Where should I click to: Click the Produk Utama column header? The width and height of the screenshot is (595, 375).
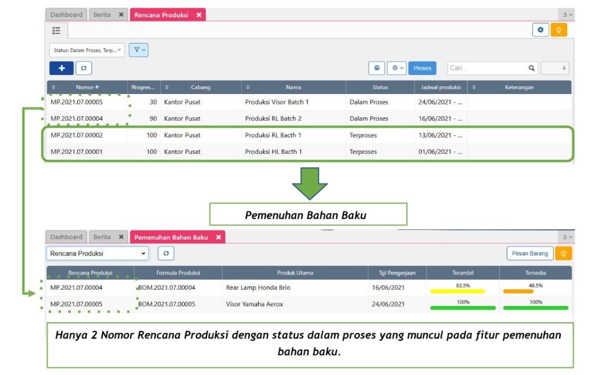(295, 273)
